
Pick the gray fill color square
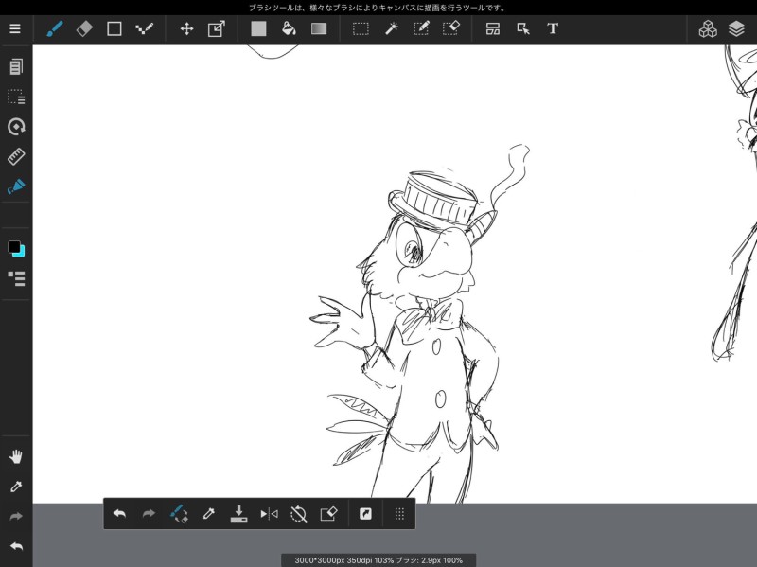[x=258, y=29]
